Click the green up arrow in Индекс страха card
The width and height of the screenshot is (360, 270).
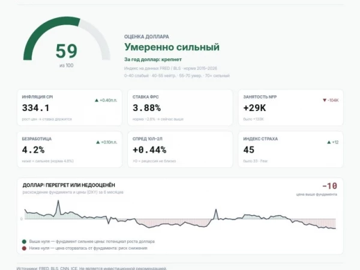coord(329,142)
